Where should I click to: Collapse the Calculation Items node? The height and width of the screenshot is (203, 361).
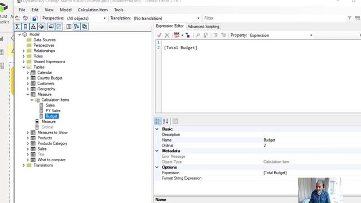pyautogui.click(x=32, y=100)
